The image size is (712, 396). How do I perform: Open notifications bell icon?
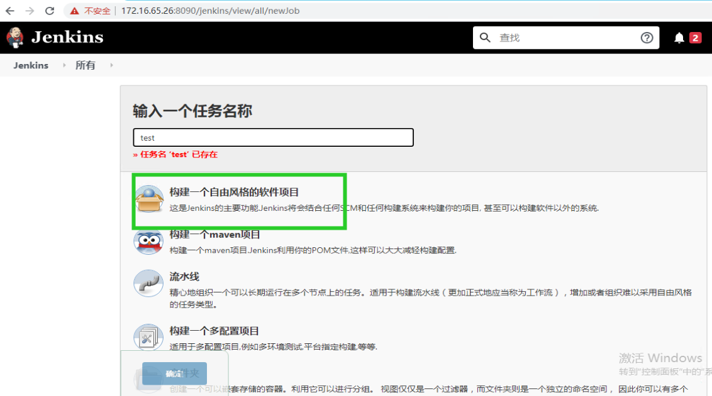click(x=679, y=38)
